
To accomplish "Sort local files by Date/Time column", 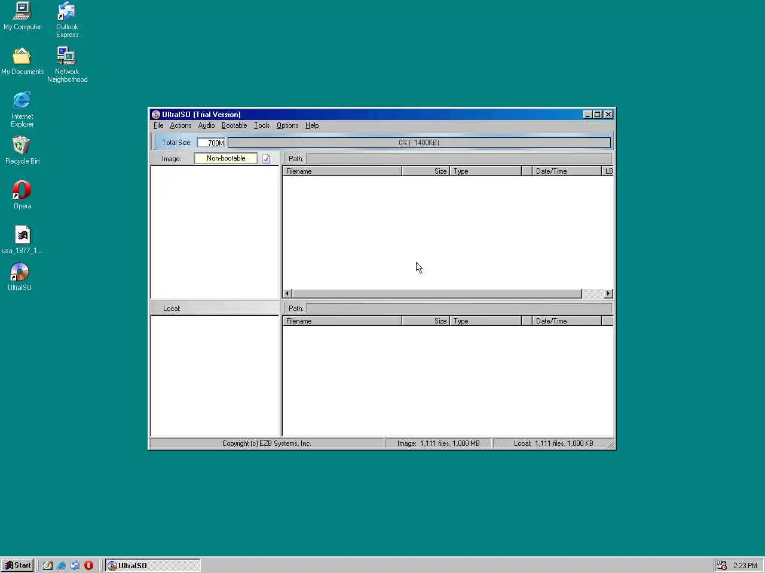I will [x=567, y=321].
